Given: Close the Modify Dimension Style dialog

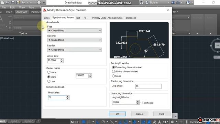Looking at the screenshot, I should (168, 10).
